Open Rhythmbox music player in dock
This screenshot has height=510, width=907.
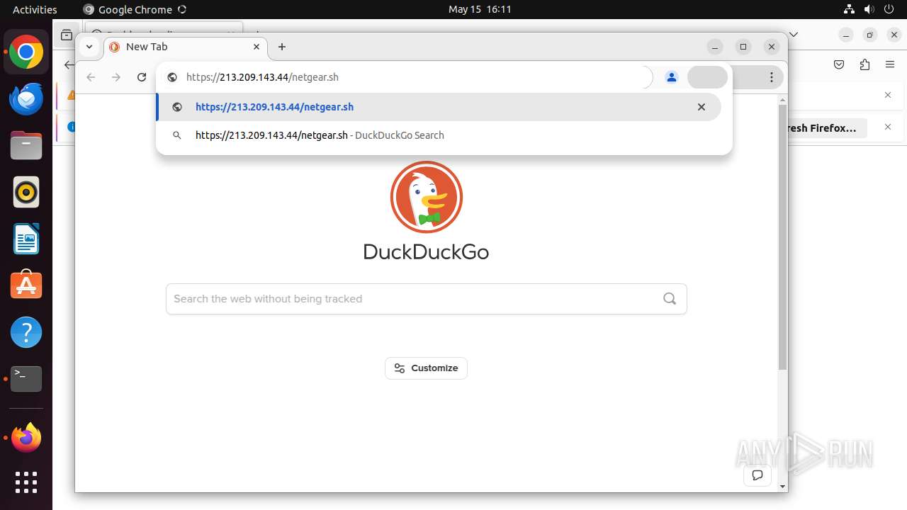point(26,192)
